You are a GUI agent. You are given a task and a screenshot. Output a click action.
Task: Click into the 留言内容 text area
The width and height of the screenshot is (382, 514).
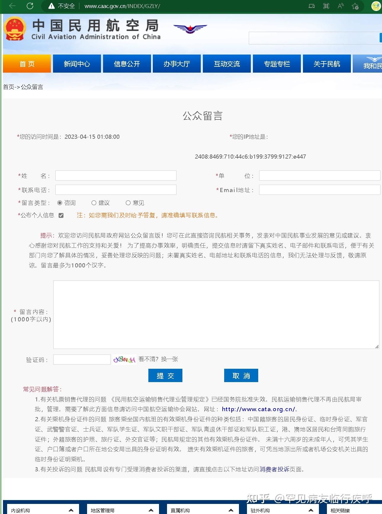[216, 315]
